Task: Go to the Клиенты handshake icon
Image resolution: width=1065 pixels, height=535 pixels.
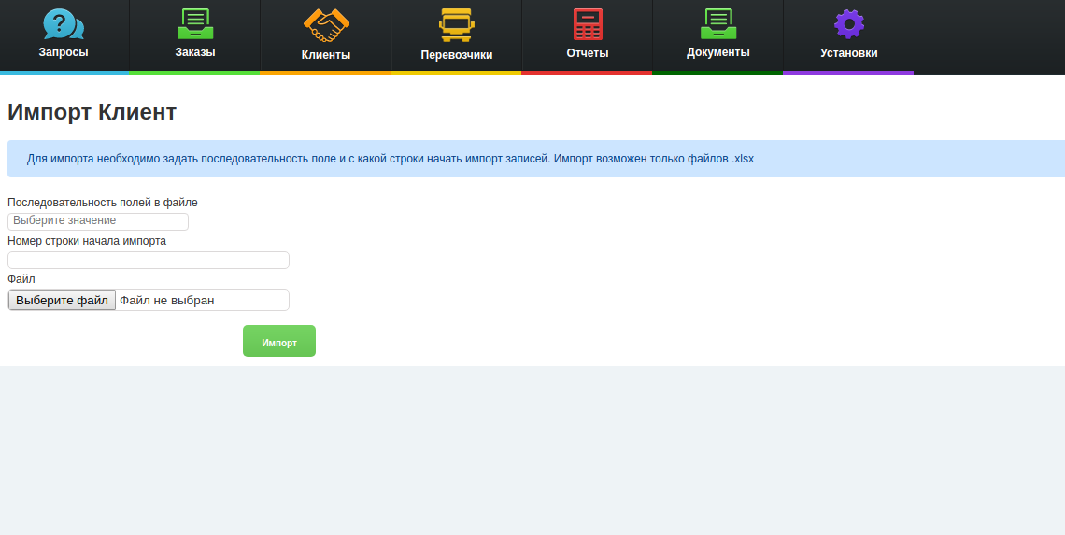Action: (x=326, y=26)
